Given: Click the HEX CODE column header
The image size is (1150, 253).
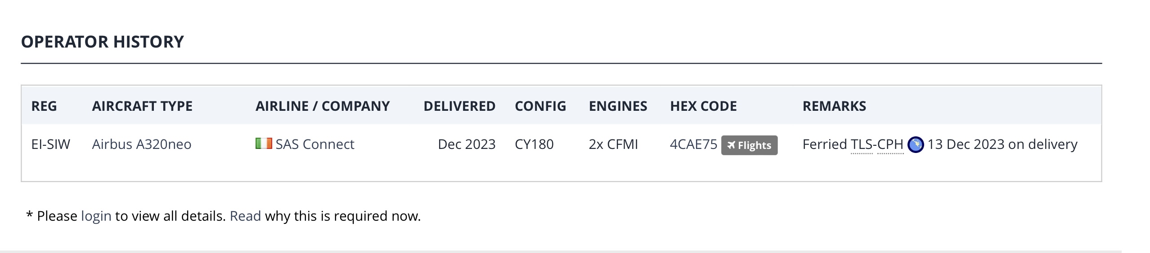Looking at the screenshot, I should pyautogui.click(x=703, y=106).
